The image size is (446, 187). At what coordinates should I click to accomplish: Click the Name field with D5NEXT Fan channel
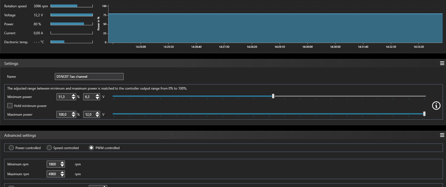(x=89, y=77)
